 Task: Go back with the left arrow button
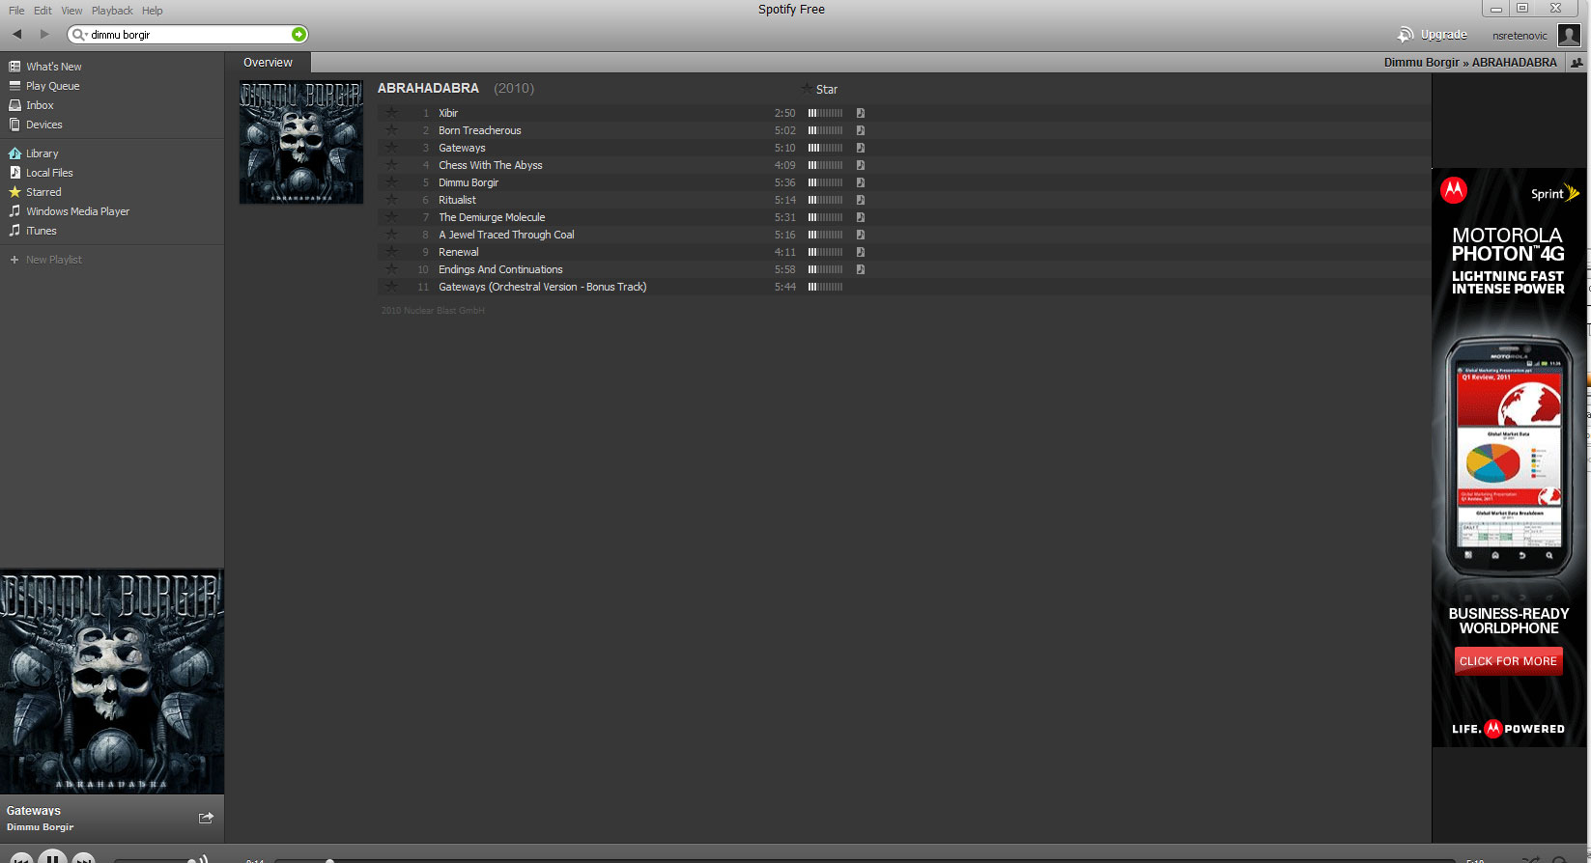pos(16,34)
